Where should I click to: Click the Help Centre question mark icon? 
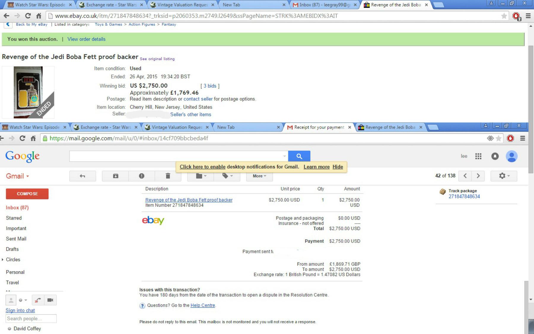click(x=142, y=305)
